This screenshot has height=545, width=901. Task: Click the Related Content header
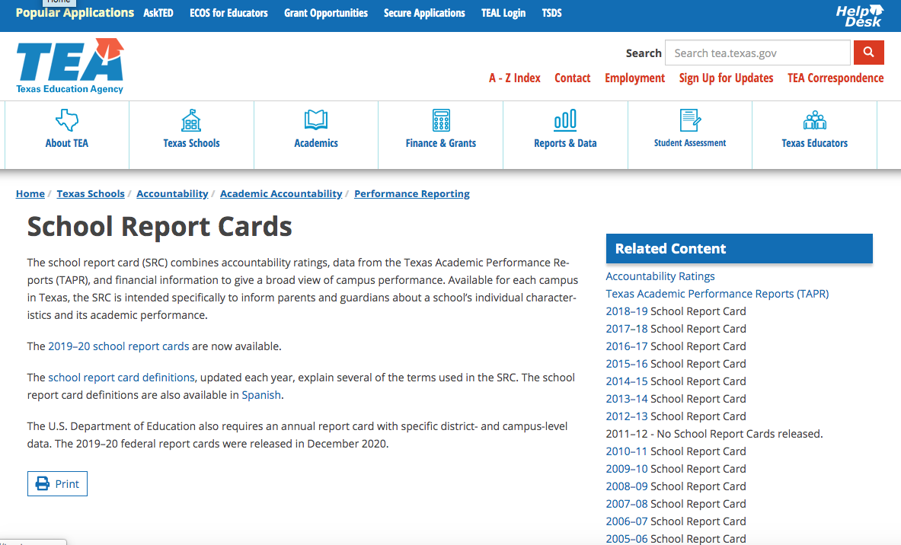point(739,249)
